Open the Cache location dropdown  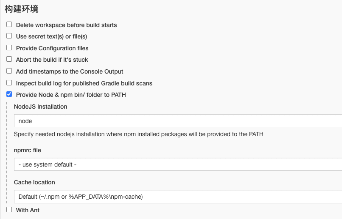[178, 197]
